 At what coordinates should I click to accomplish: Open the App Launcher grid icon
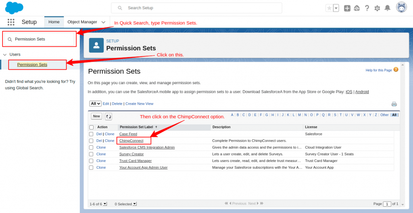(11, 22)
